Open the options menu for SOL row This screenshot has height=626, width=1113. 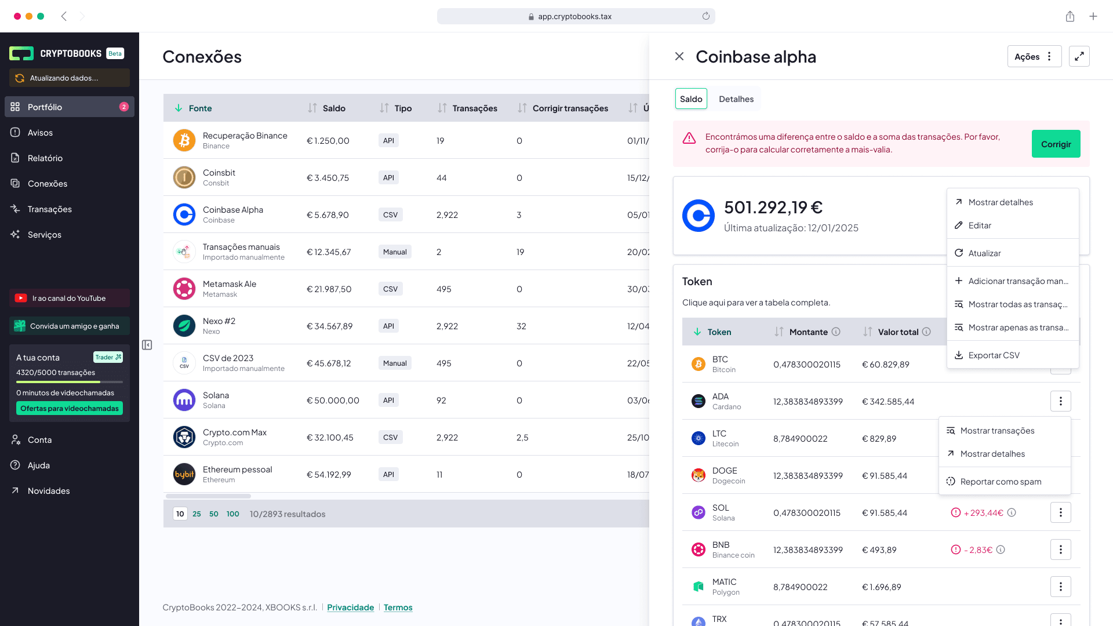(1061, 512)
